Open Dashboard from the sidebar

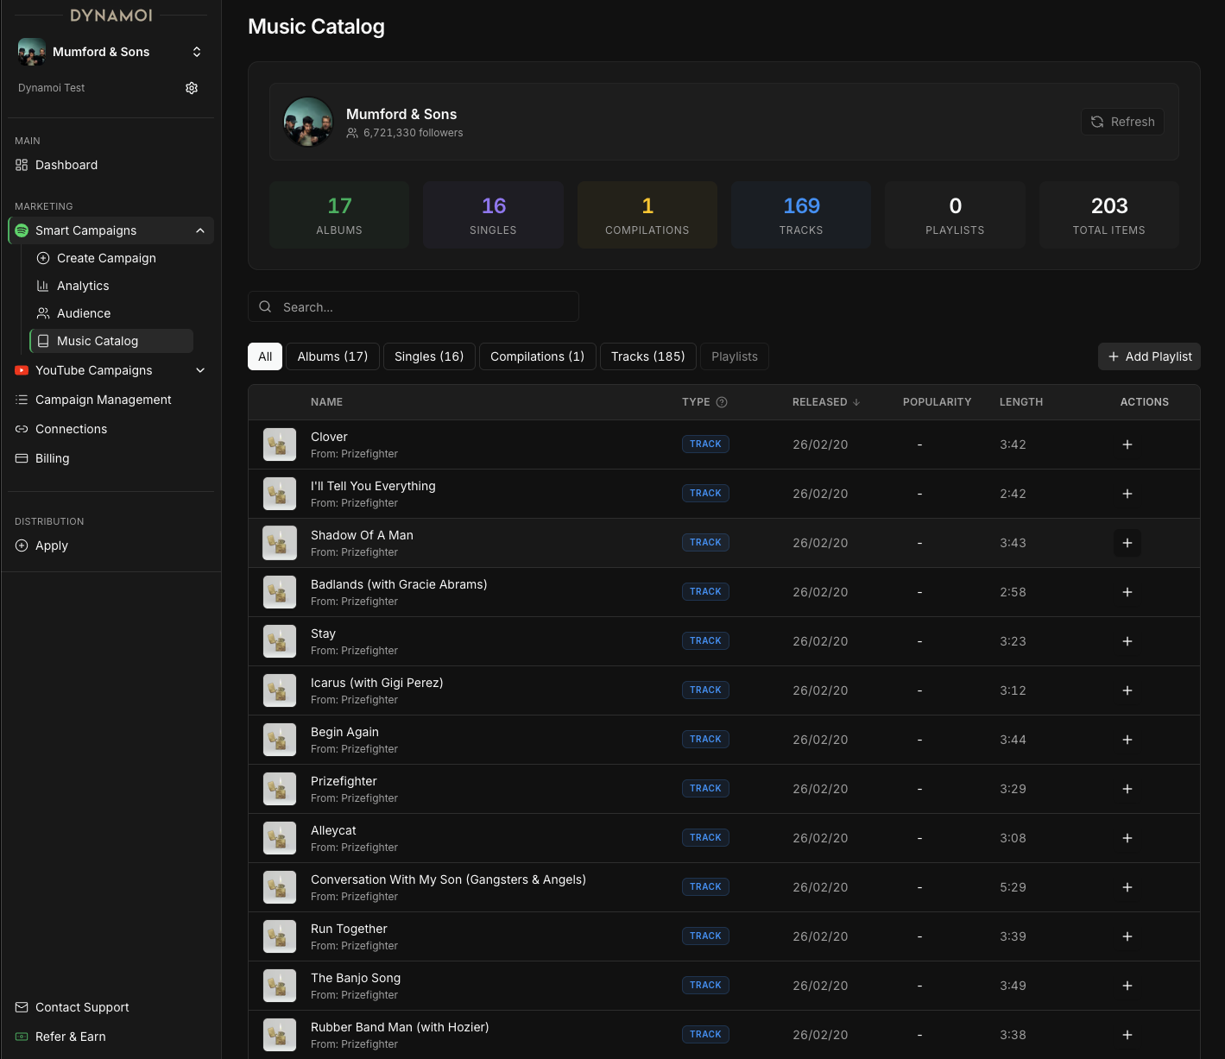[66, 165]
